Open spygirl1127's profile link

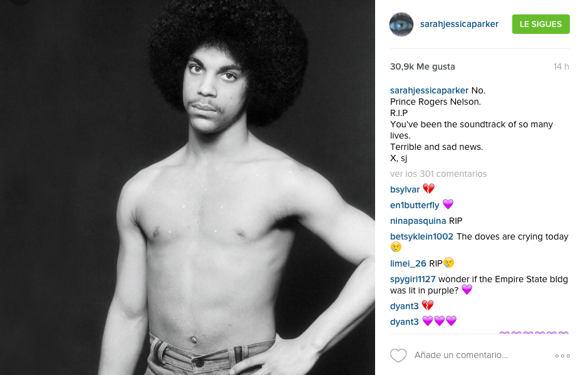coord(413,279)
